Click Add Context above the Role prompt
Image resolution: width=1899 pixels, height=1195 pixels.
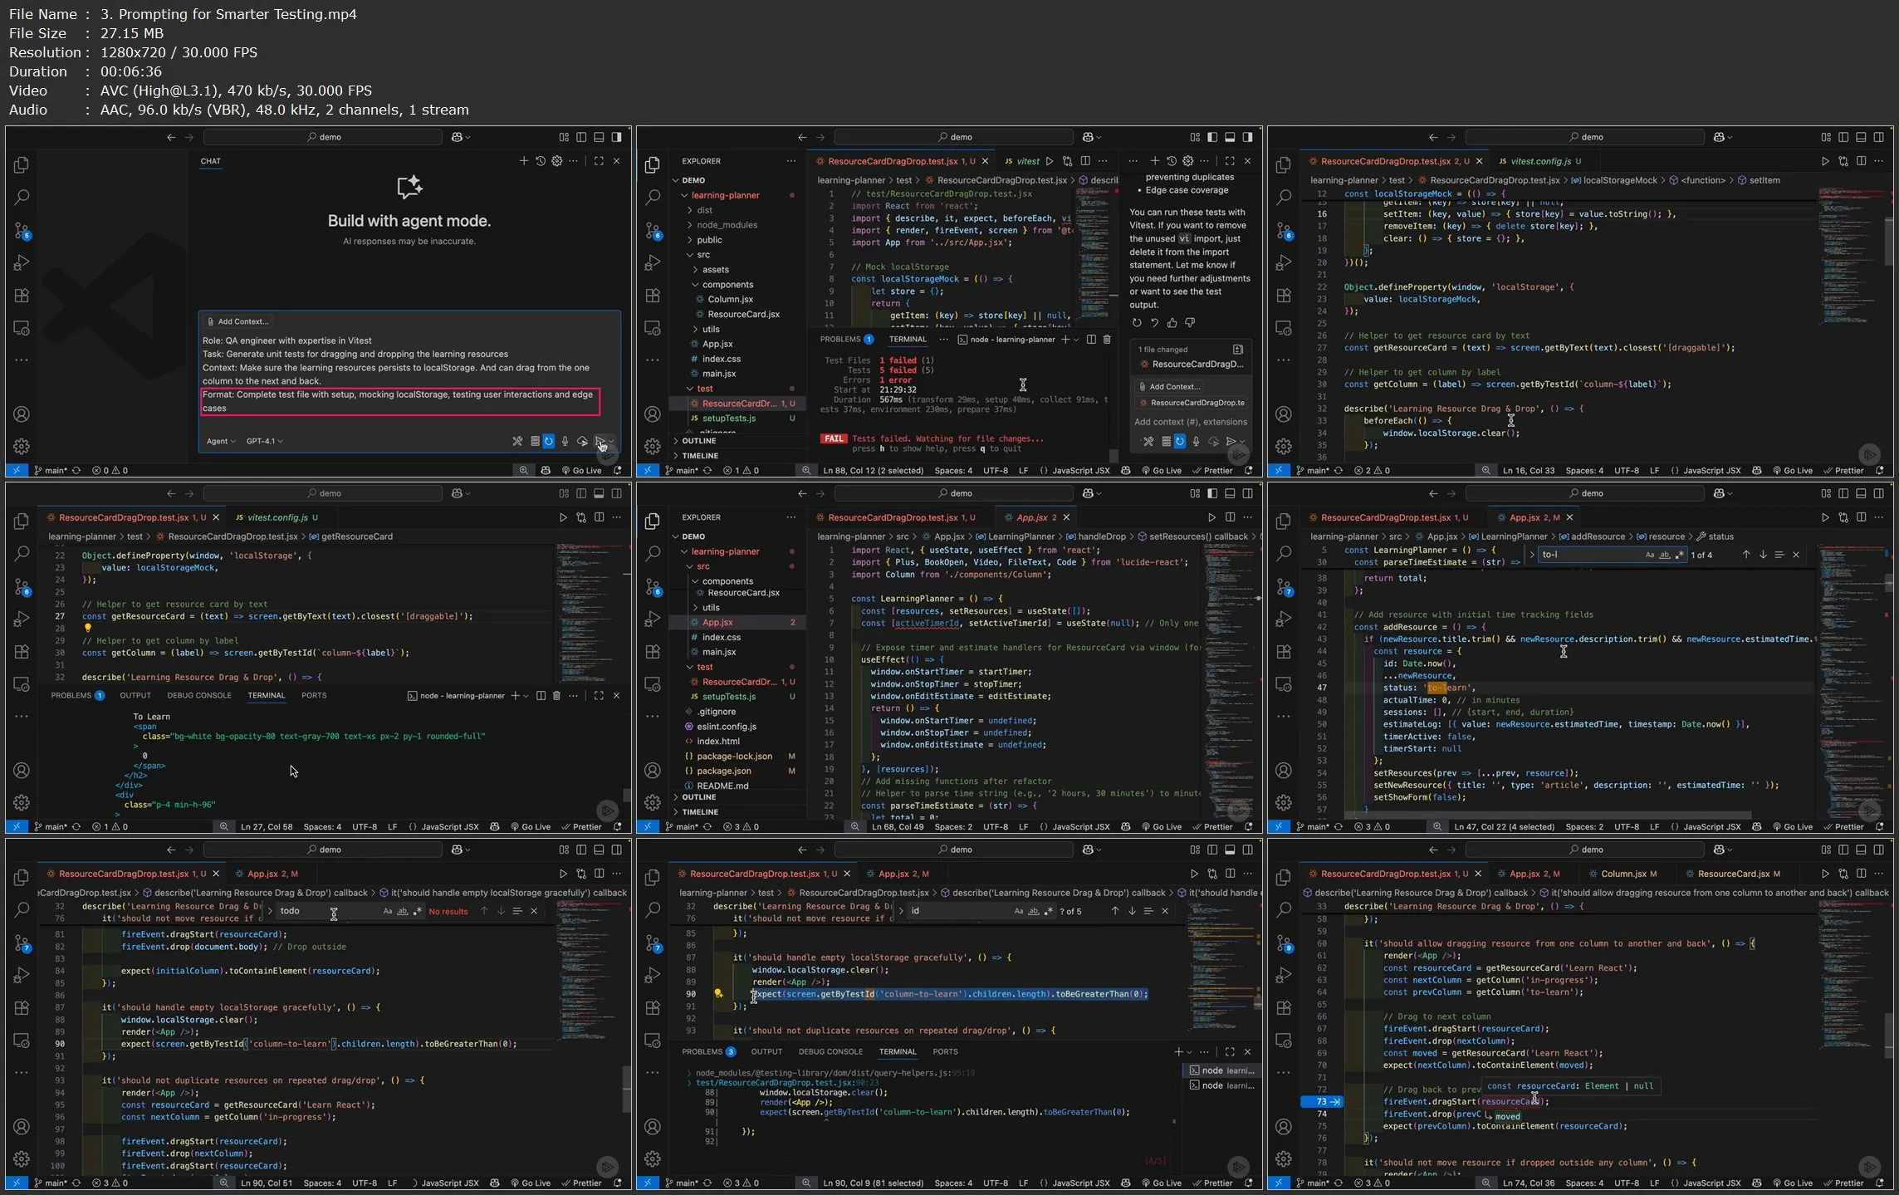point(238,321)
